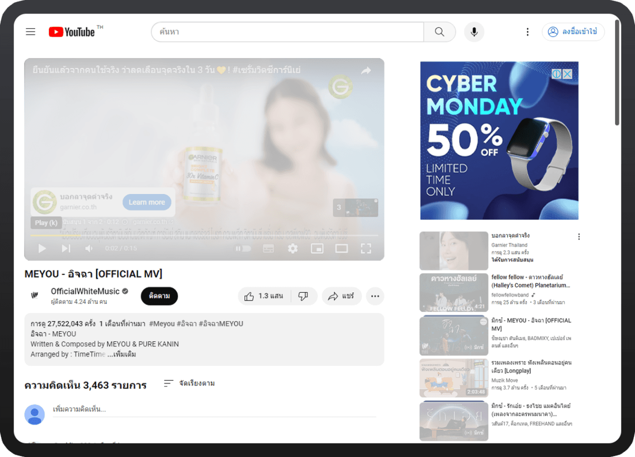The image size is (635, 457).
Task: Click the search magnifier button
Action: (439, 32)
